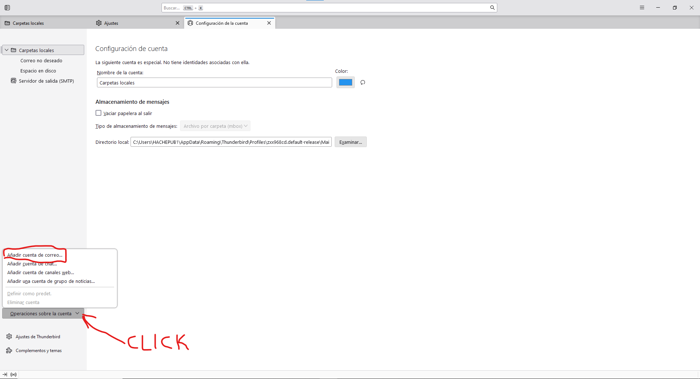Viewport: 700px width, 379px height.
Task: Click the Ajustes de Thunderbird gear icon
Action: click(9, 336)
